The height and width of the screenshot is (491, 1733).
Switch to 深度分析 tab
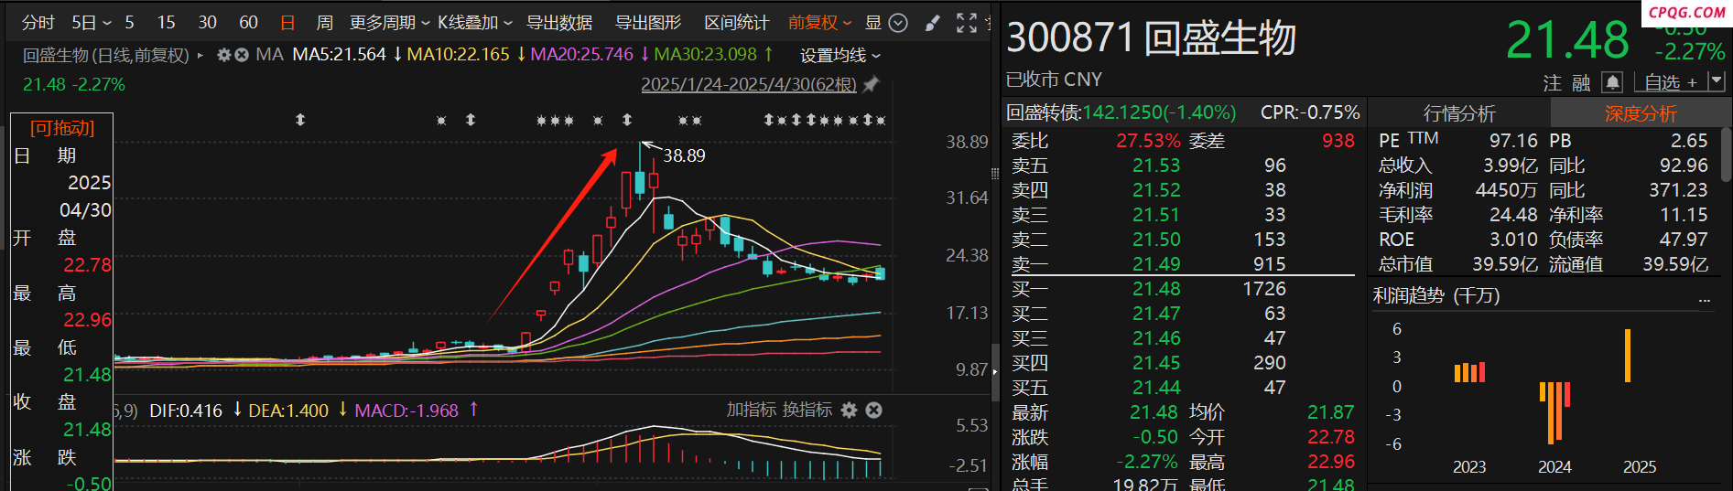tap(1641, 113)
